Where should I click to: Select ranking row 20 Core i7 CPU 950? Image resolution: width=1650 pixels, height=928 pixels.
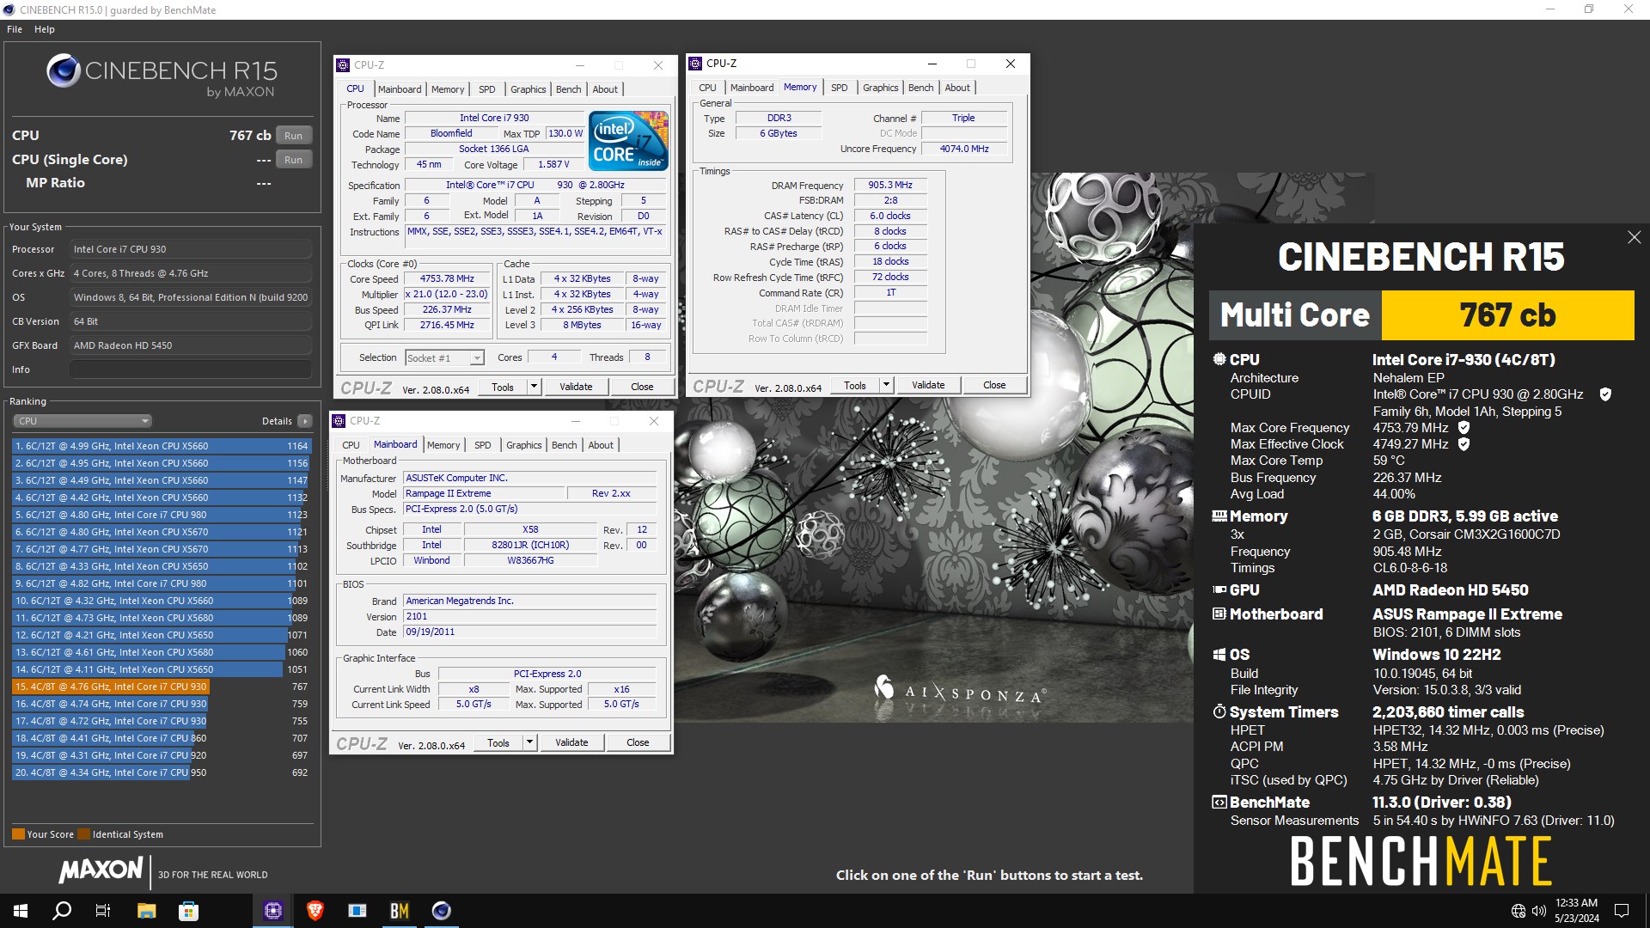coord(161,772)
